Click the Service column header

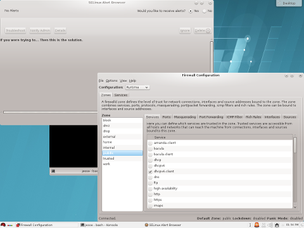coord(220,137)
